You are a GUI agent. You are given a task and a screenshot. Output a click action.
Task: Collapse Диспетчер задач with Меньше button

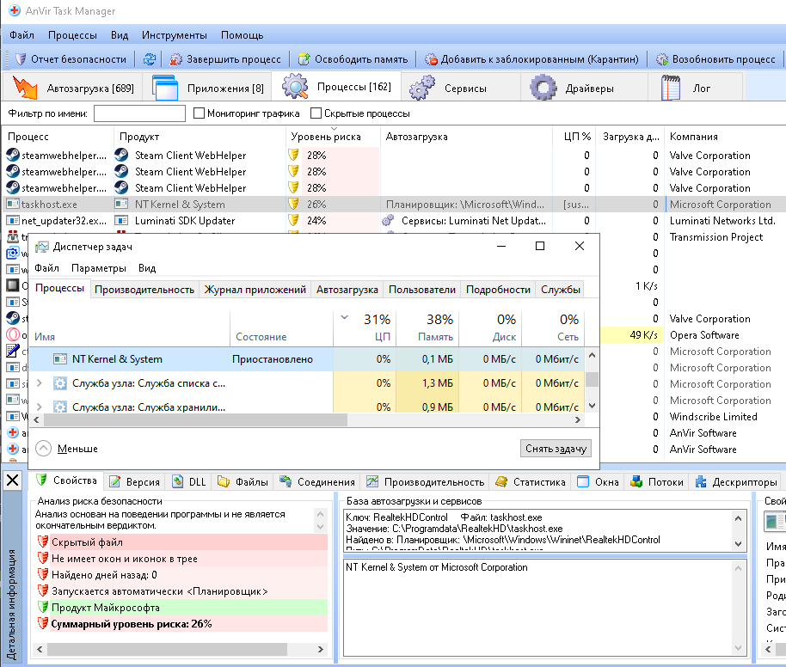coord(67,448)
